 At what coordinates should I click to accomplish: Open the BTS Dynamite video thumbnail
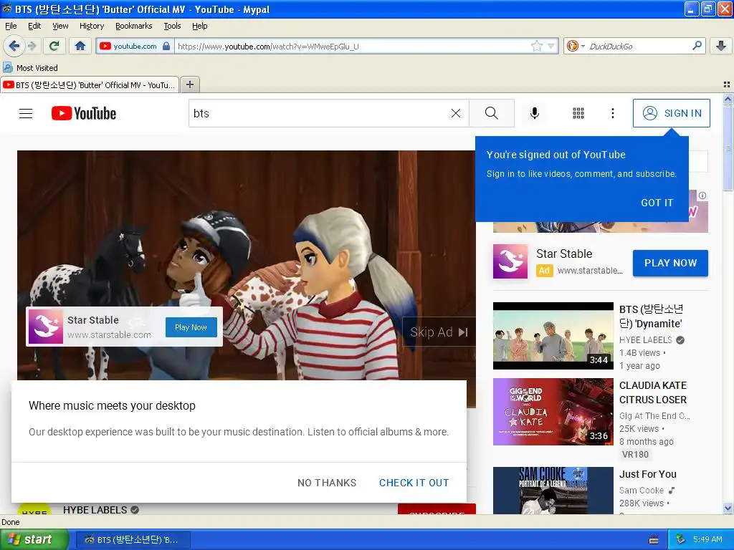point(553,336)
